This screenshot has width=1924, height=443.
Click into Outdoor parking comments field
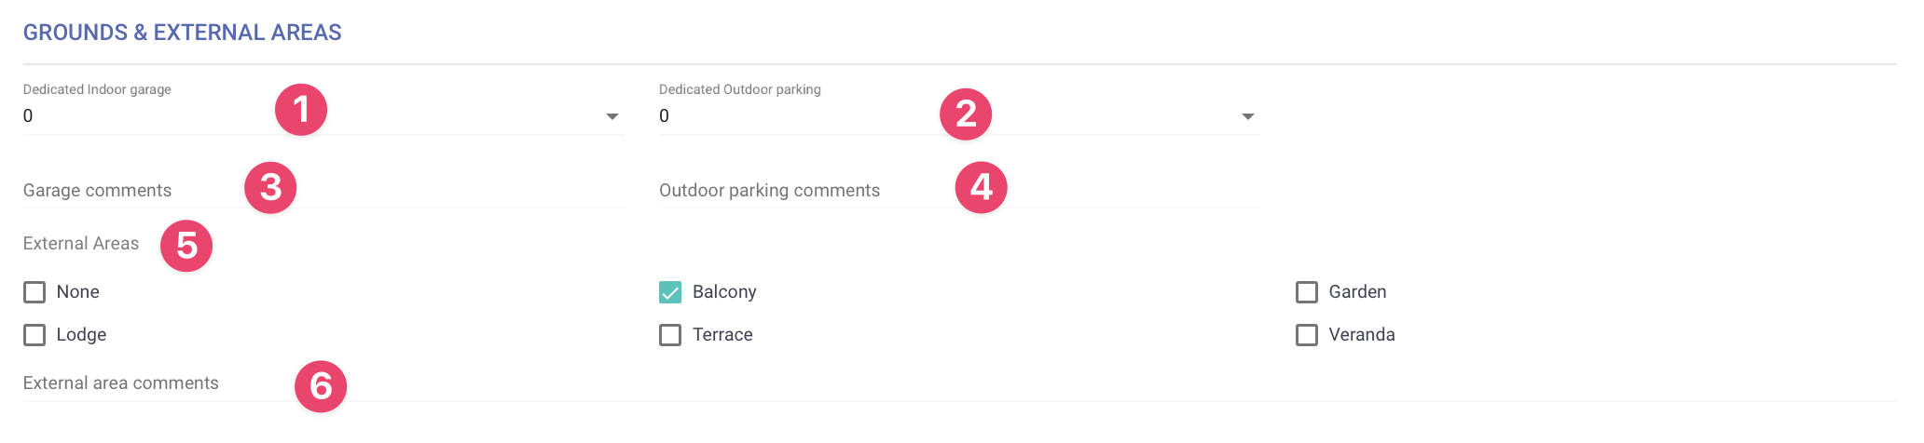click(x=792, y=191)
